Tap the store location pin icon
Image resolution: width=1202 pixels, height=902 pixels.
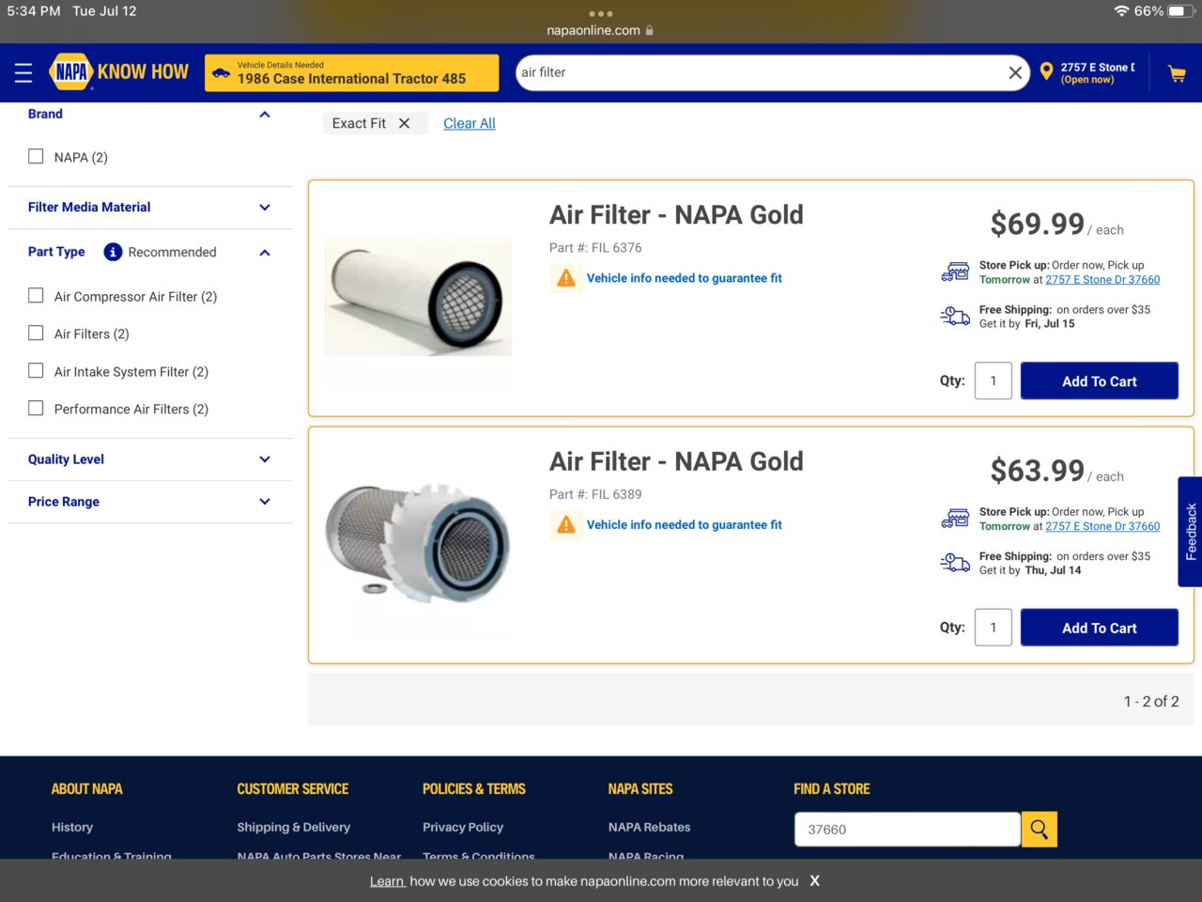1046,71
